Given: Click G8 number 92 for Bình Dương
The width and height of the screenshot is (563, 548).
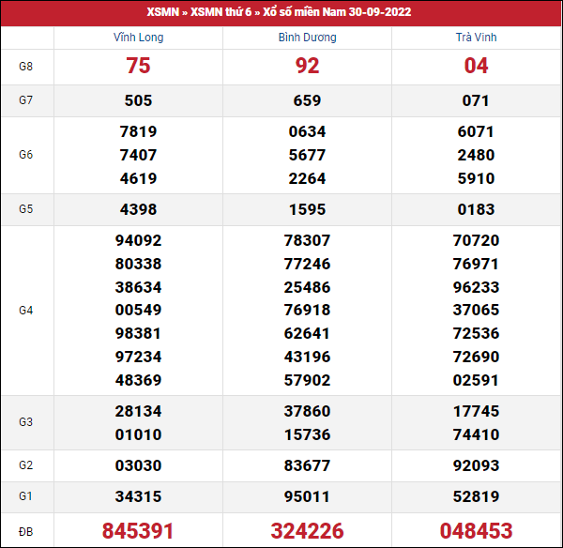Looking at the screenshot, I should point(307,67).
